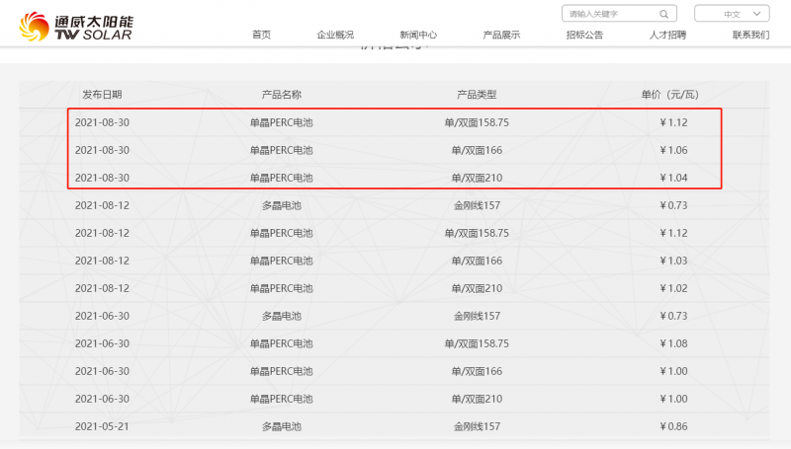Image resolution: width=791 pixels, height=449 pixels.
Task: Navigate to 人才招聘 page
Action: click(x=667, y=35)
